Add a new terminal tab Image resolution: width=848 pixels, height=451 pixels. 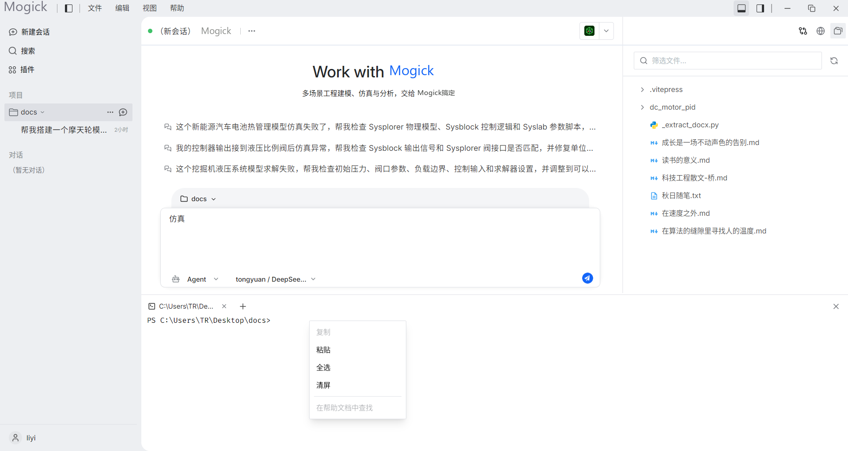pyautogui.click(x=243, y=306)
